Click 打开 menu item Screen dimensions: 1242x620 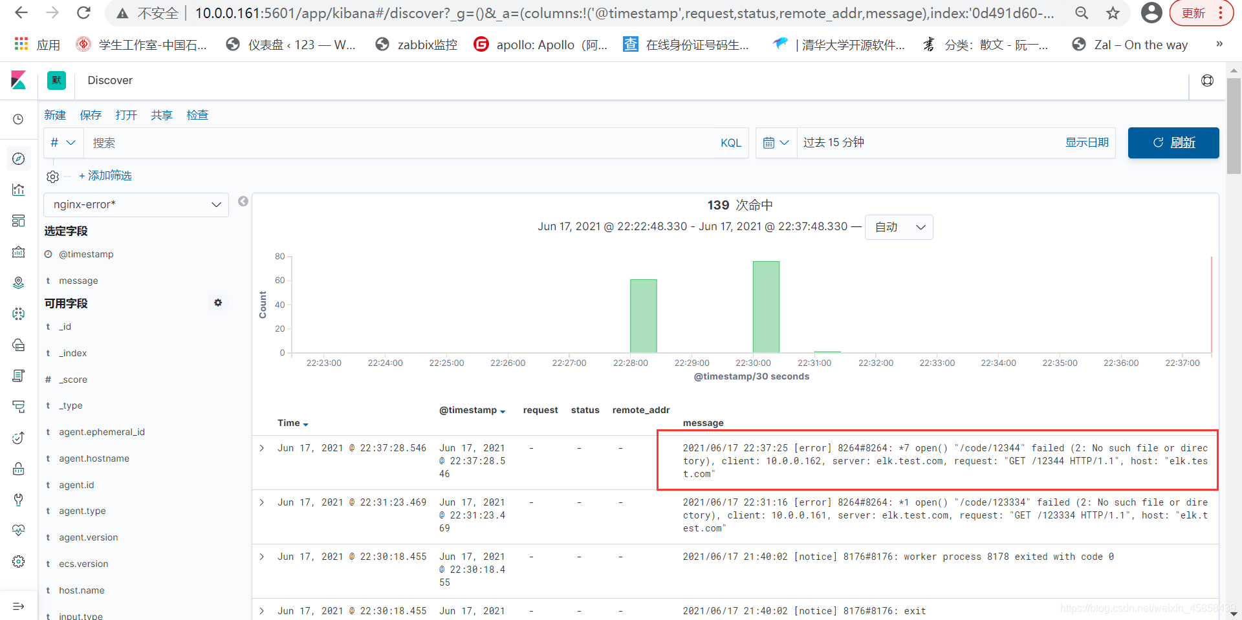tap(126, 115)
